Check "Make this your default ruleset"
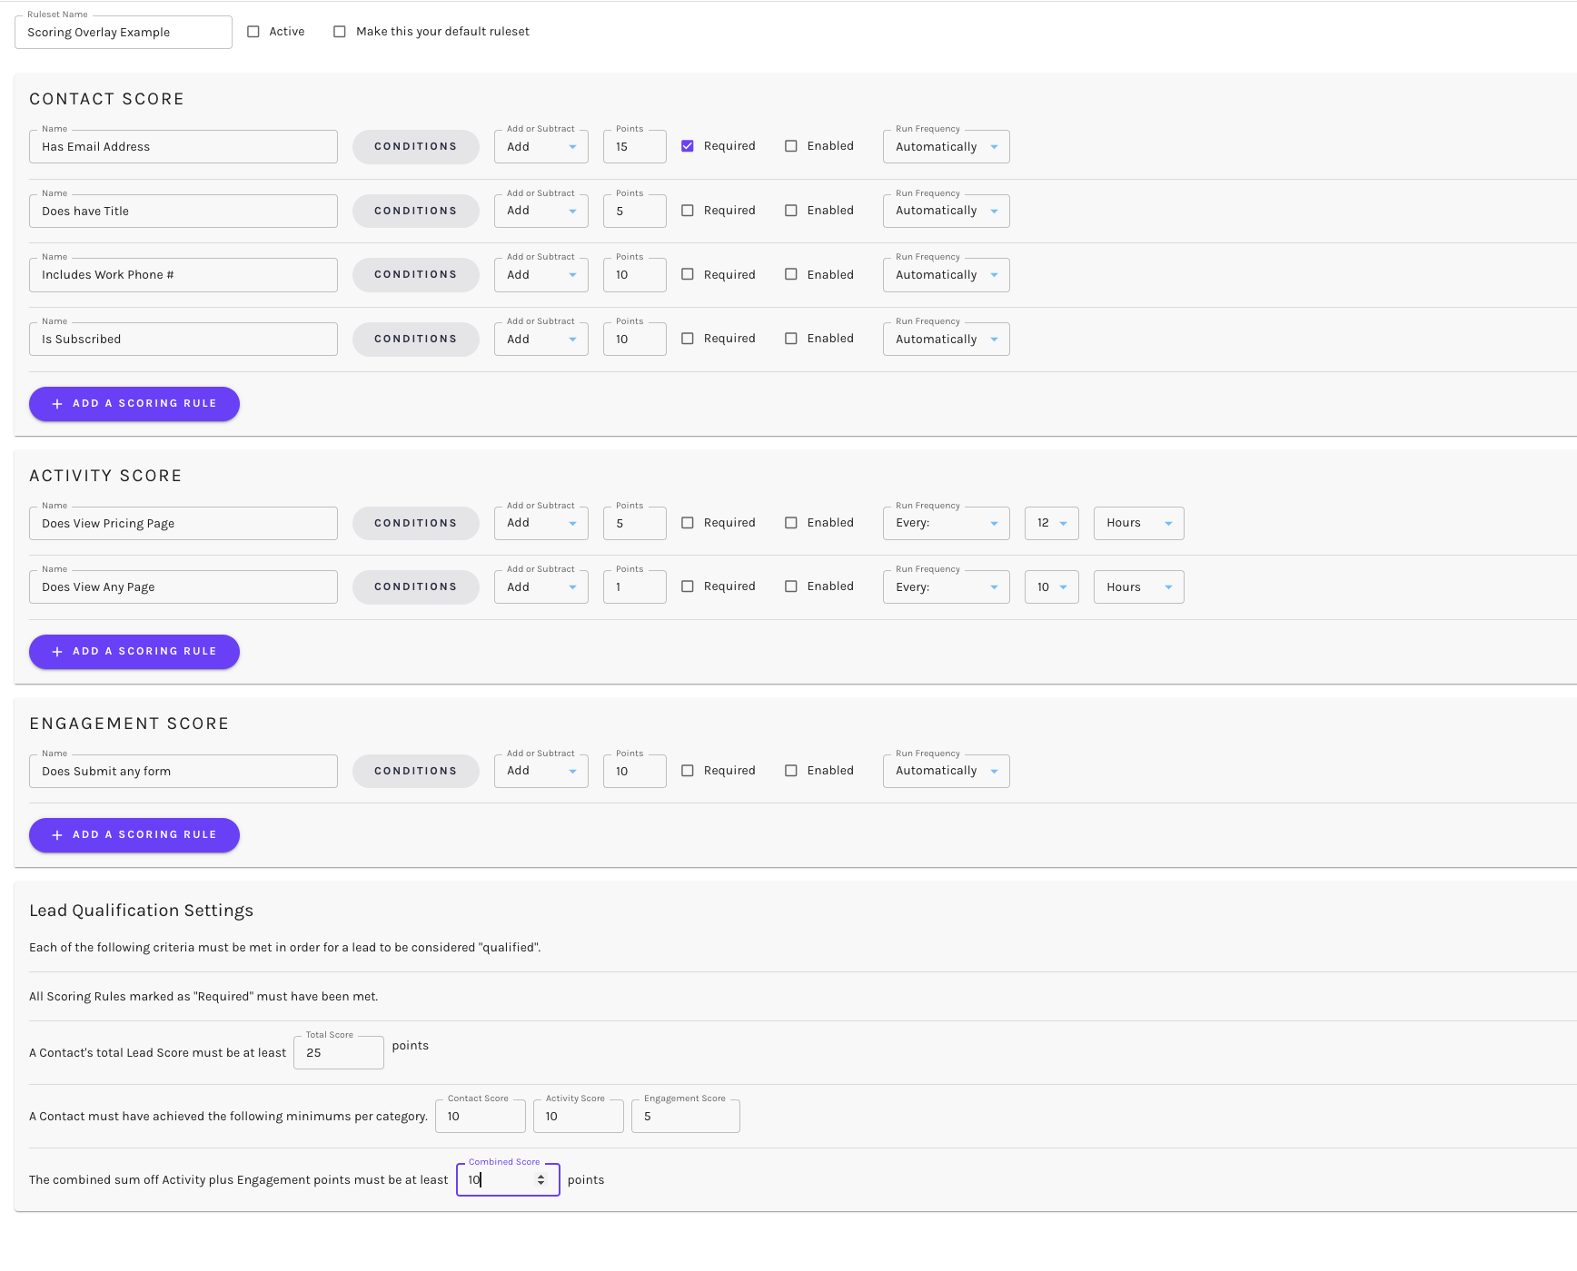This screenshot has width=1577, height=1271. pyautogui.click(x=340, y=31)
